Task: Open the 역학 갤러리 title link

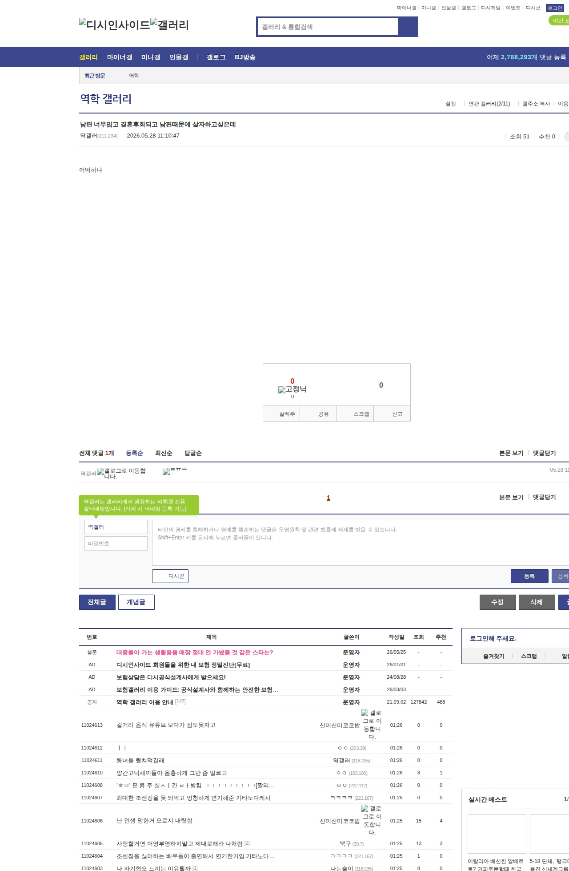Action: pos(106,98)
